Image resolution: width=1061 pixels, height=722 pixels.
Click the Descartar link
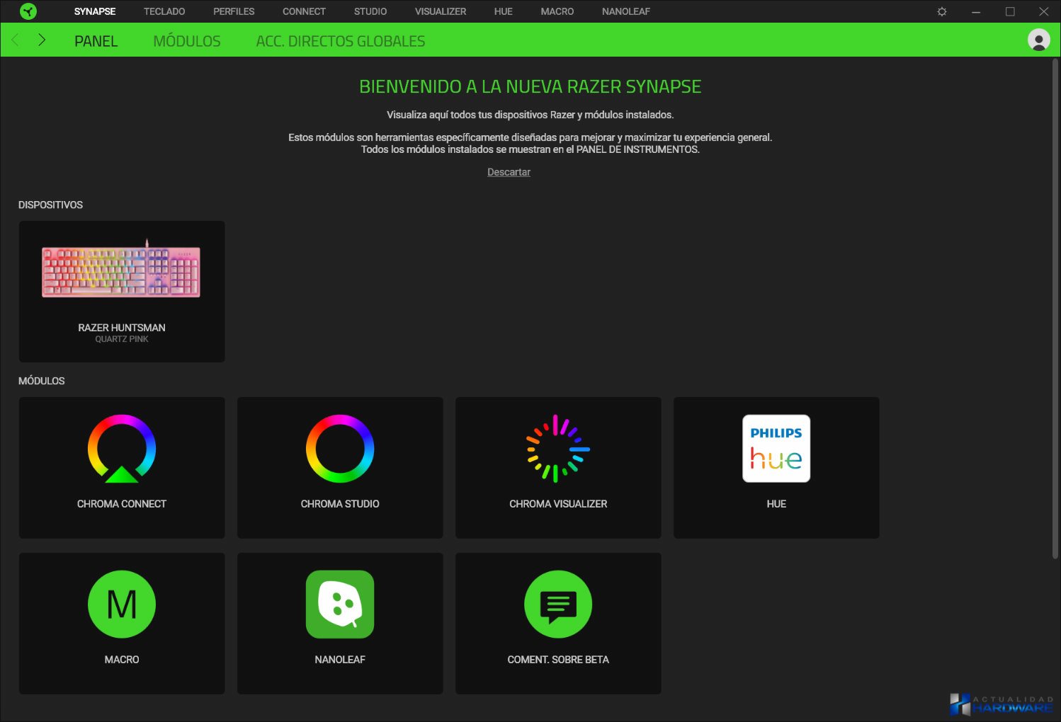509,172
